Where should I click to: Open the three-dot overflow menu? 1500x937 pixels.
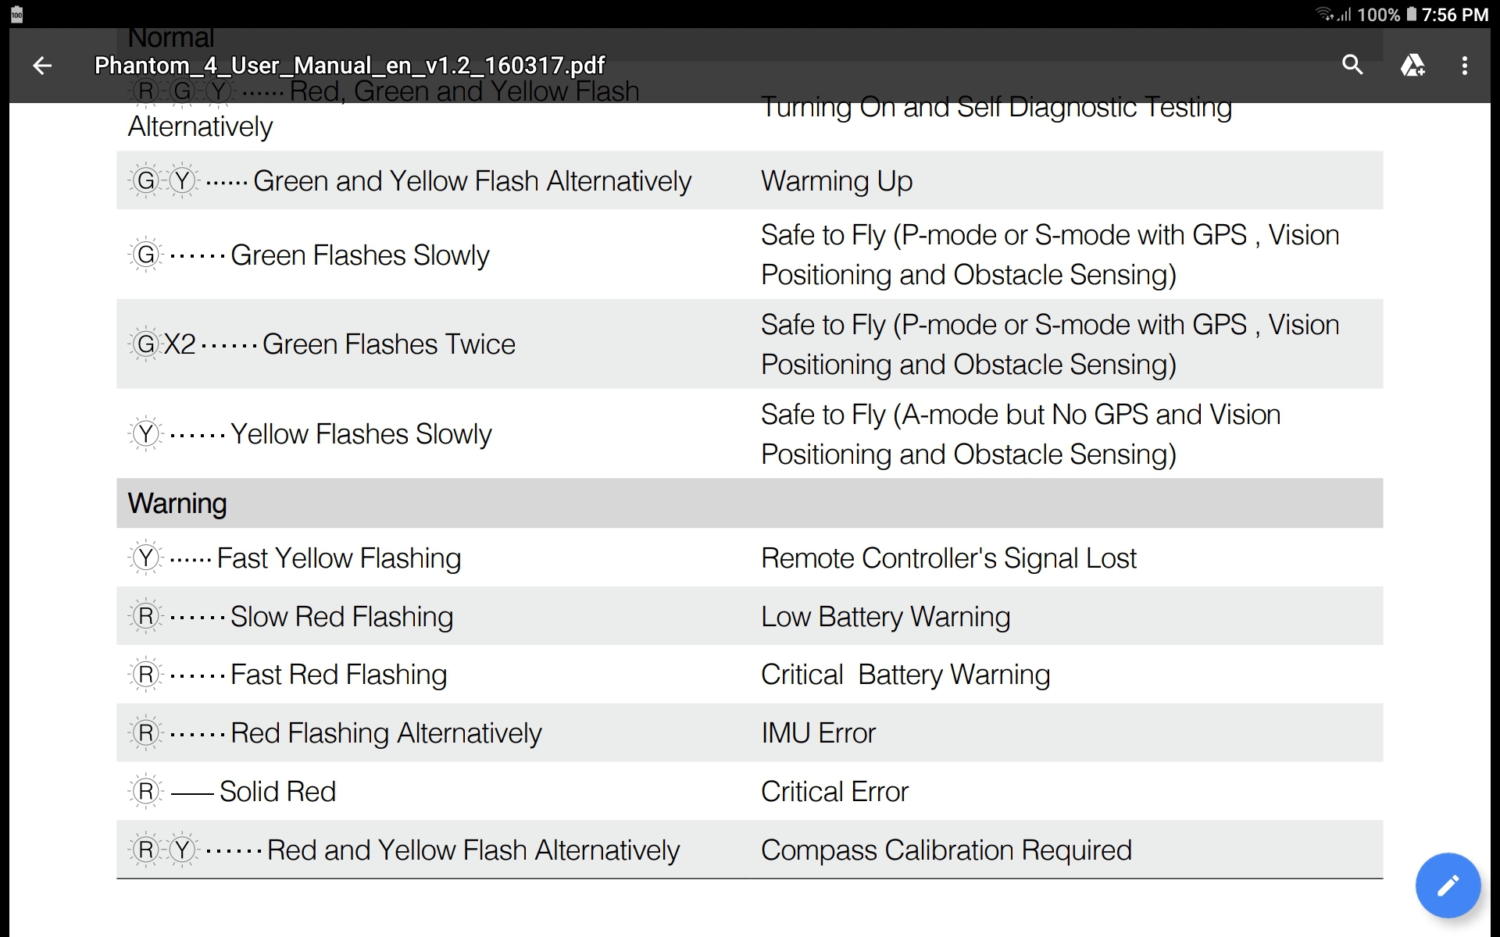point(1465,66)
